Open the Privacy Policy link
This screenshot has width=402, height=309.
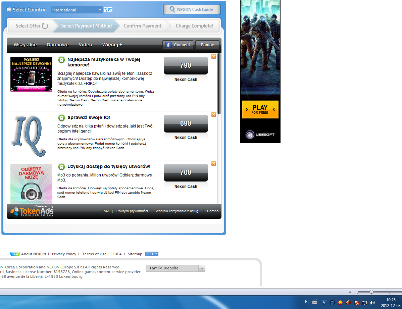(64, 254)
